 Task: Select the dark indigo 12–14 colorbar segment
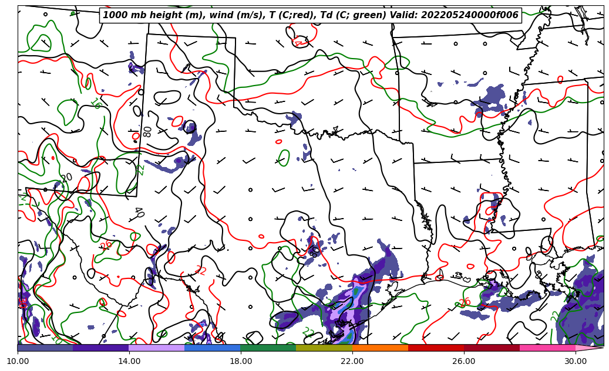(x=101, y=348)
